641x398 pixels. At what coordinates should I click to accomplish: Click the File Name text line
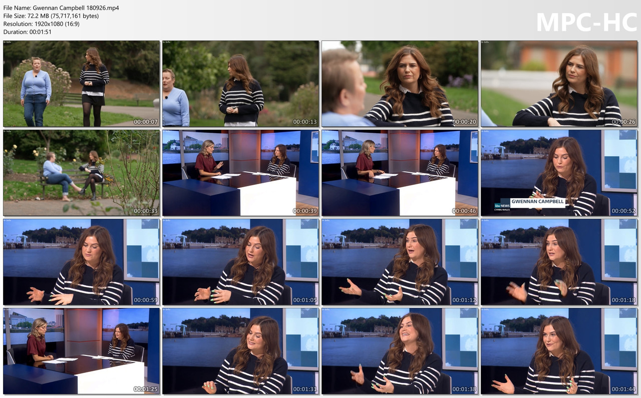(x=61, y=8)
